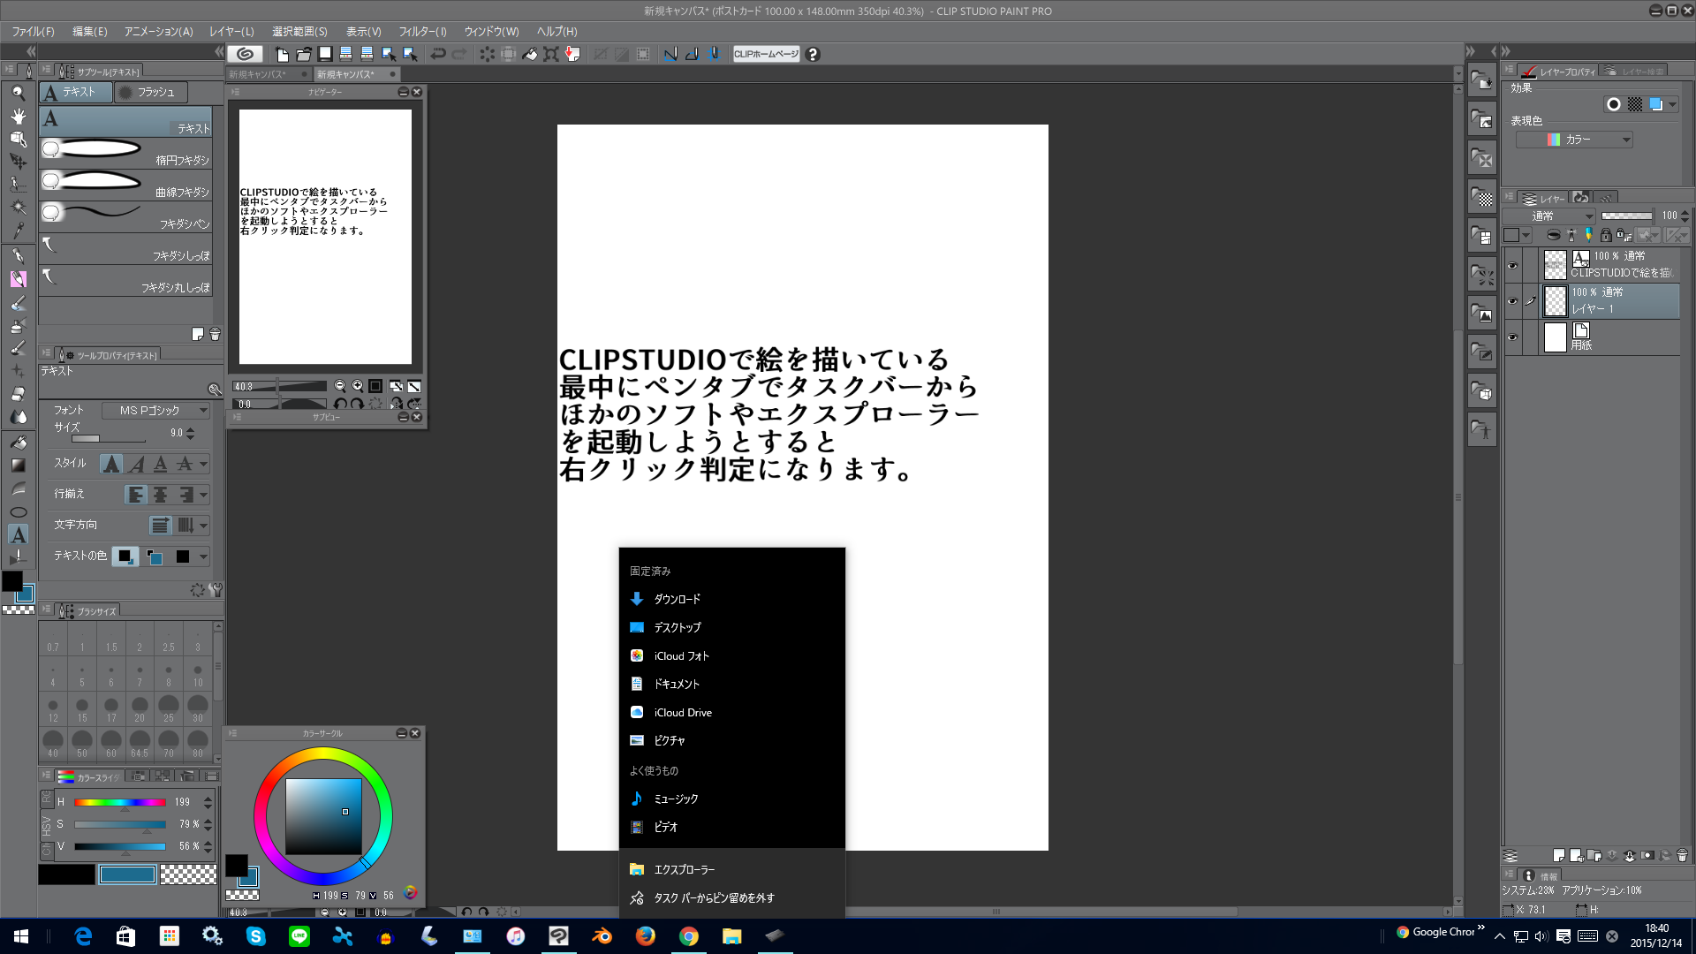Screen dimensions: 1696x954
Task: Select エクスプローラー in the jump list
Action: [x=685, y=869]
